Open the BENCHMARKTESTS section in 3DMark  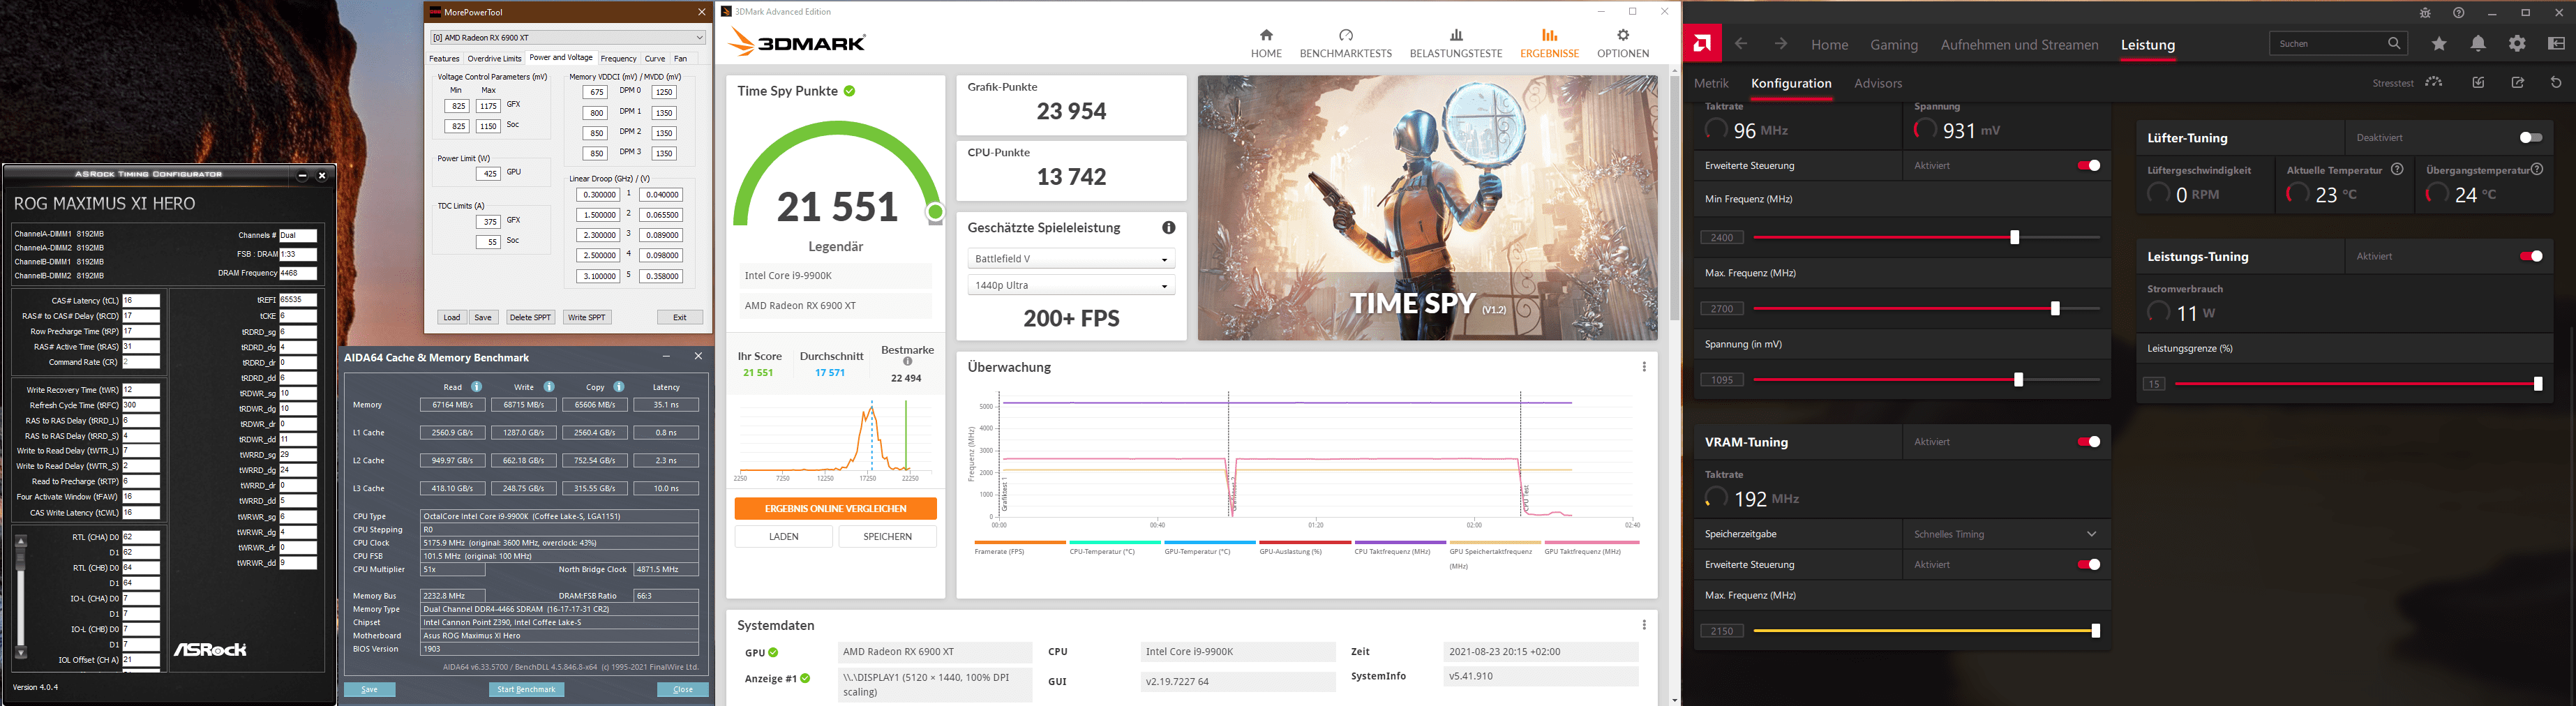(1345, 43)
